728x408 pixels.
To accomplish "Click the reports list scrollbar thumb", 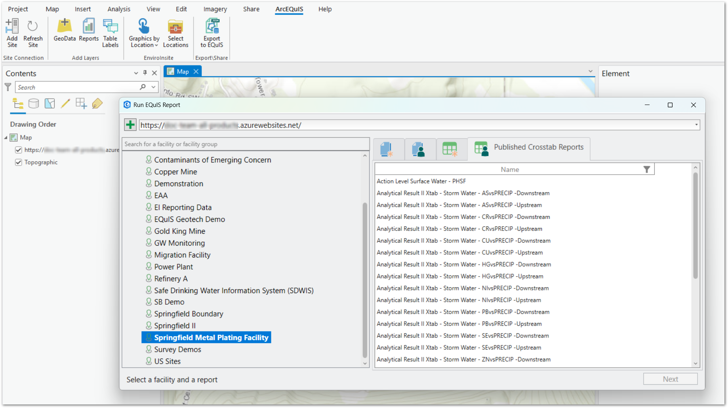I will (695, 226).
